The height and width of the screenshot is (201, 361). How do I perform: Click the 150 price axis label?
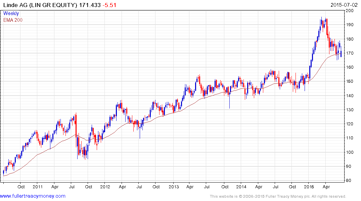(x=350, y=81)
